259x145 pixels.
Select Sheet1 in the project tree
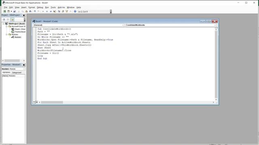pyautogui.click(x=20, y=29)
